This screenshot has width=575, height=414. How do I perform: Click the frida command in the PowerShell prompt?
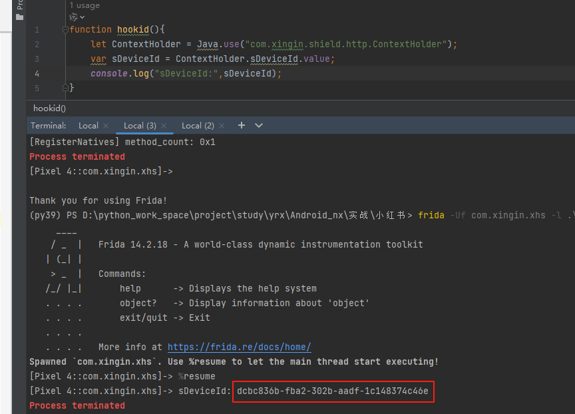(x=431, y=215)
